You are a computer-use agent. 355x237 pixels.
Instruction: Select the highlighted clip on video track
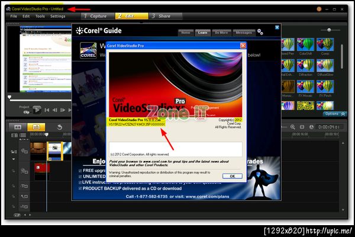[55, 151]
